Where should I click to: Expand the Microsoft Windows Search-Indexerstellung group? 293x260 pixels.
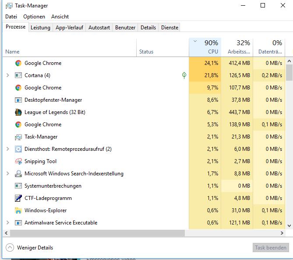[7, 174]
